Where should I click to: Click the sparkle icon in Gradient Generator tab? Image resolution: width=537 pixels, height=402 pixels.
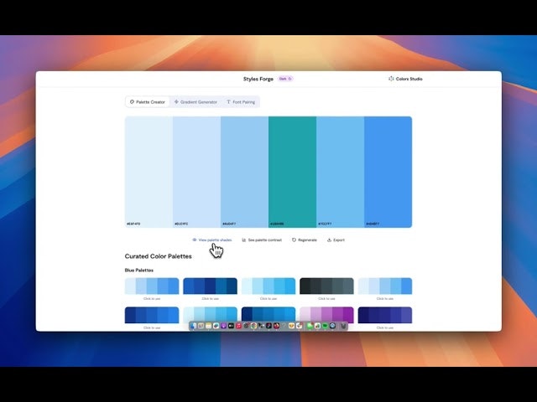pyautogui.click(x=176, y=102)
